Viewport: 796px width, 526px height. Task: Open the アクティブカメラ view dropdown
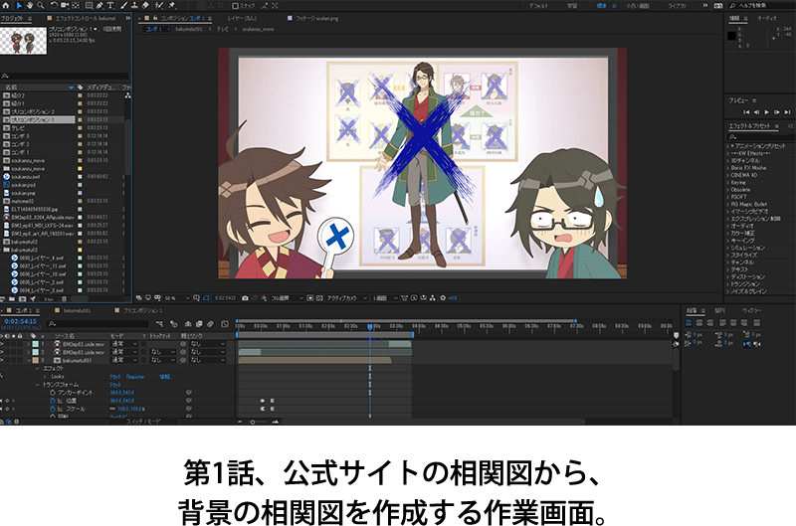click(x=346, y=298)
